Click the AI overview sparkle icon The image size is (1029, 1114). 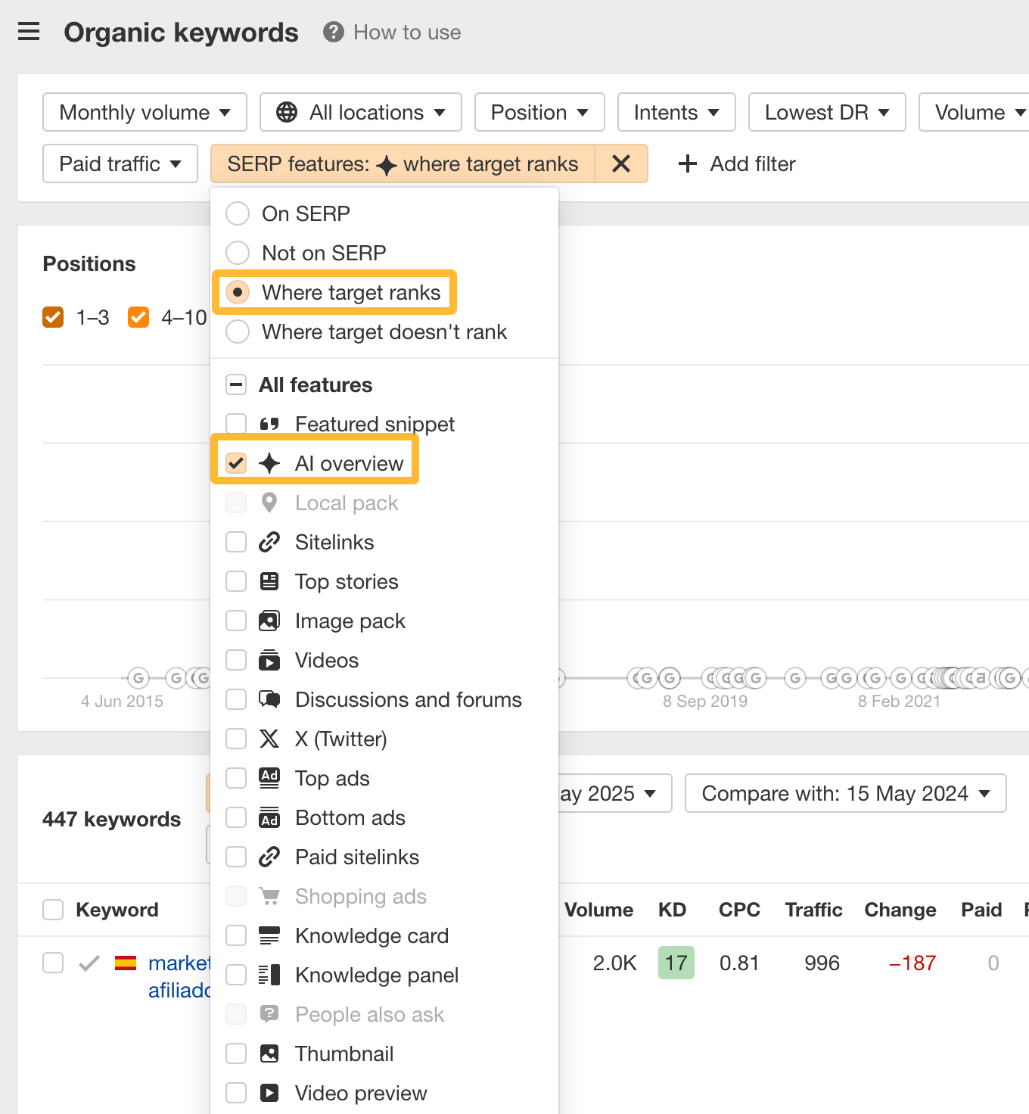click(269, 463)
